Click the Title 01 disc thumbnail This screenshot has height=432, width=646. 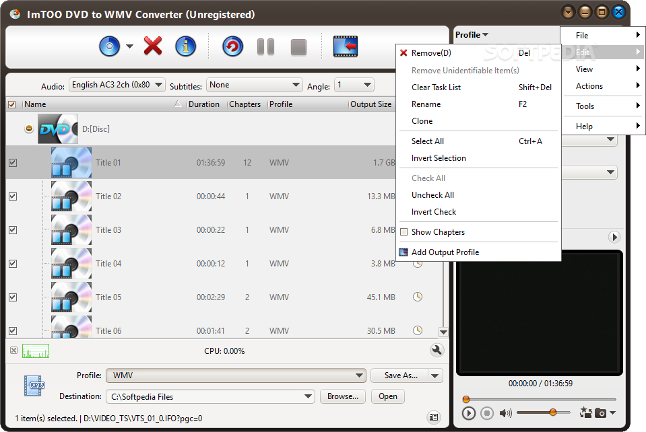pos(71,163)
